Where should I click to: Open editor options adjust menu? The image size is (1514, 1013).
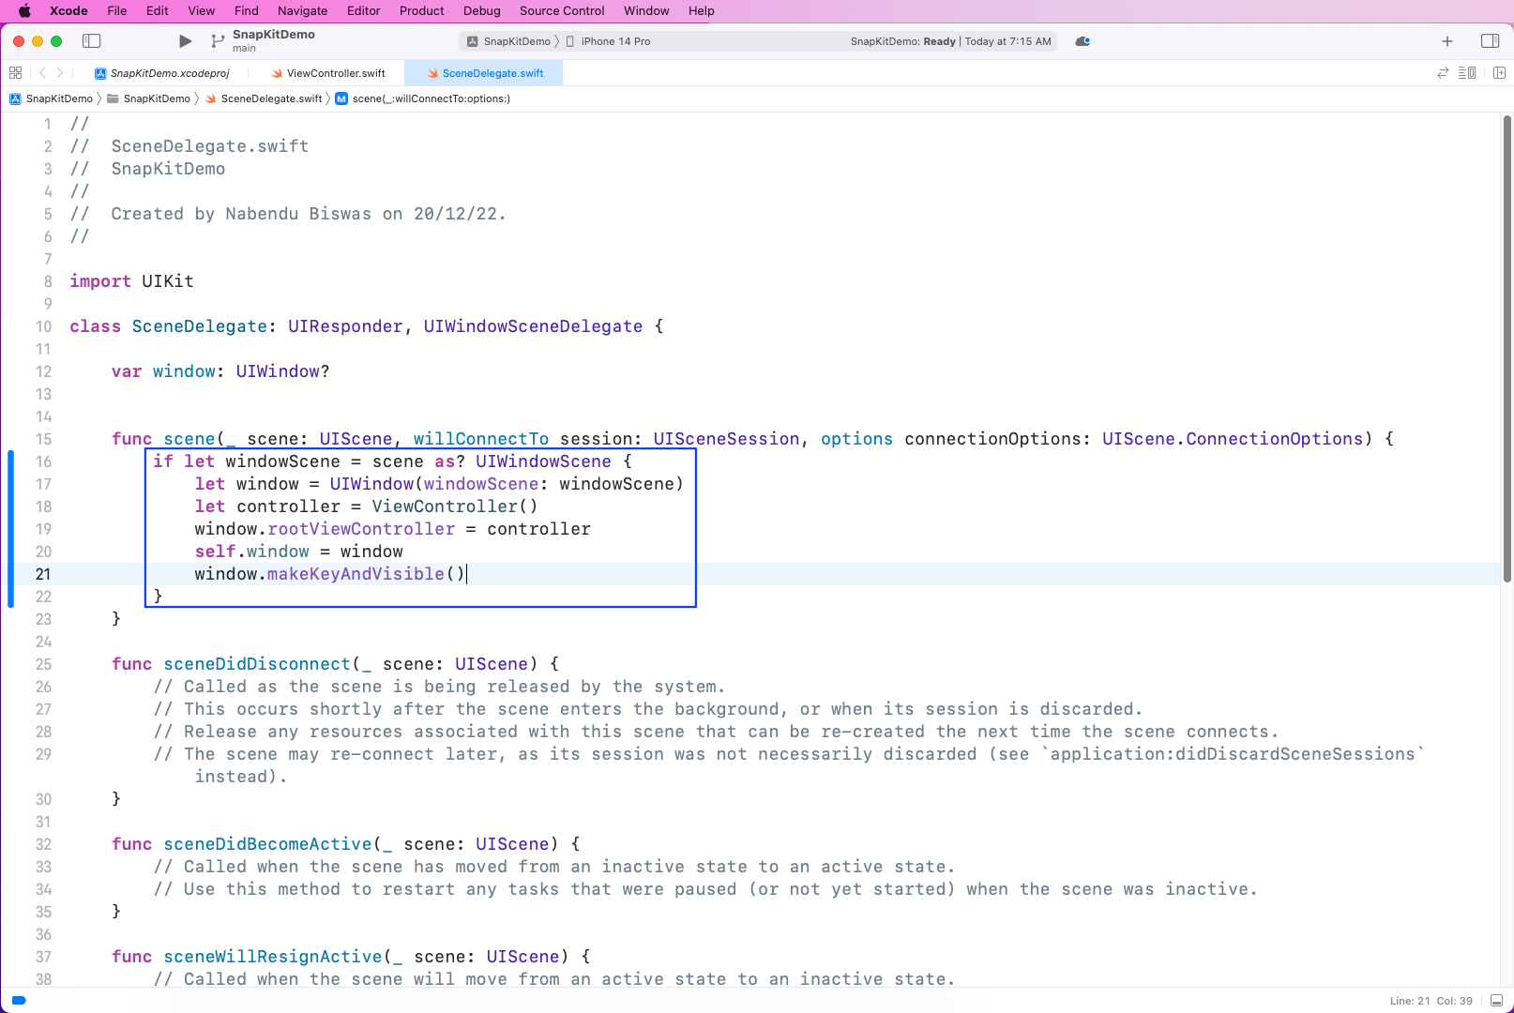1467,73
